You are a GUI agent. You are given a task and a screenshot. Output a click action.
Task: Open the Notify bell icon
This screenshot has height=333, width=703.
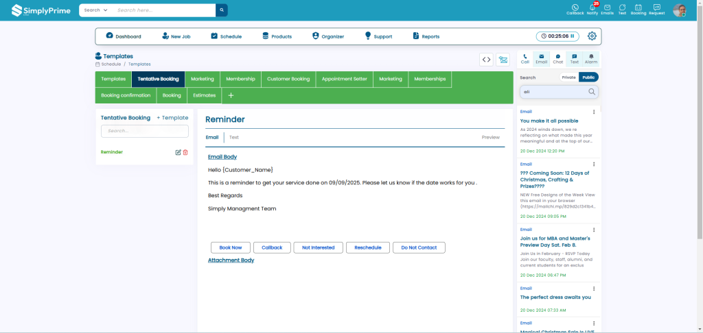592,10
